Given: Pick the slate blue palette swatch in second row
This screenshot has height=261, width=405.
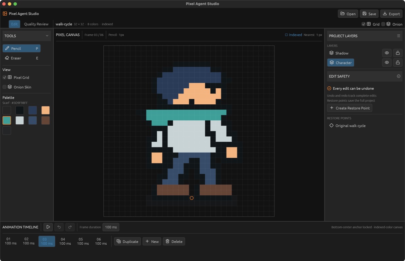Looking at the screenshot, I should (33, 120).
